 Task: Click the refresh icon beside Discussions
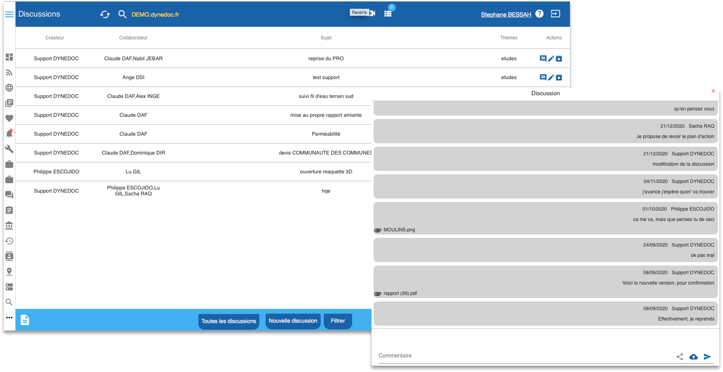[105, 14]
